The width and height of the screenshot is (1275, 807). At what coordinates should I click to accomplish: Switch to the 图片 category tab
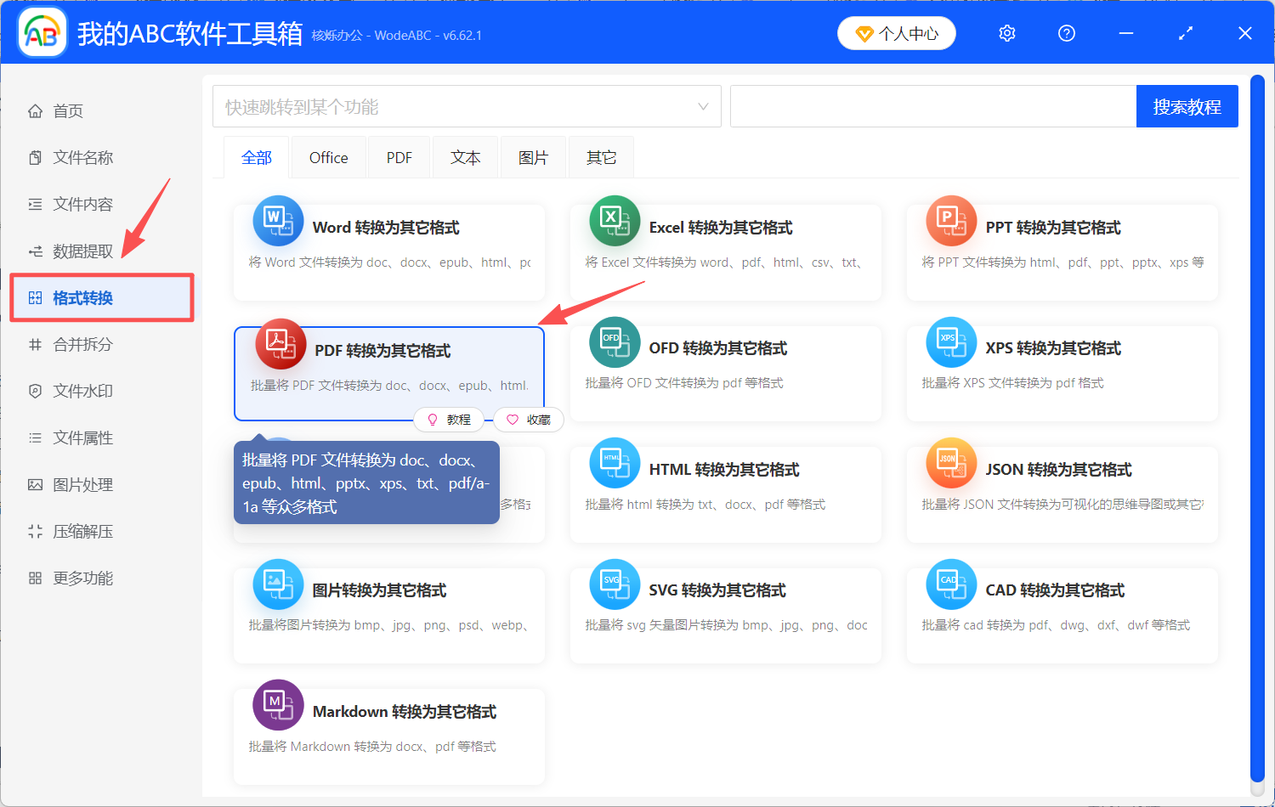pyautogui.click(x=533, y=156)
